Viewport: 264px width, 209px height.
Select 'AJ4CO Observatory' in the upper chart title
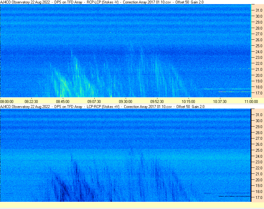[15, 2]
